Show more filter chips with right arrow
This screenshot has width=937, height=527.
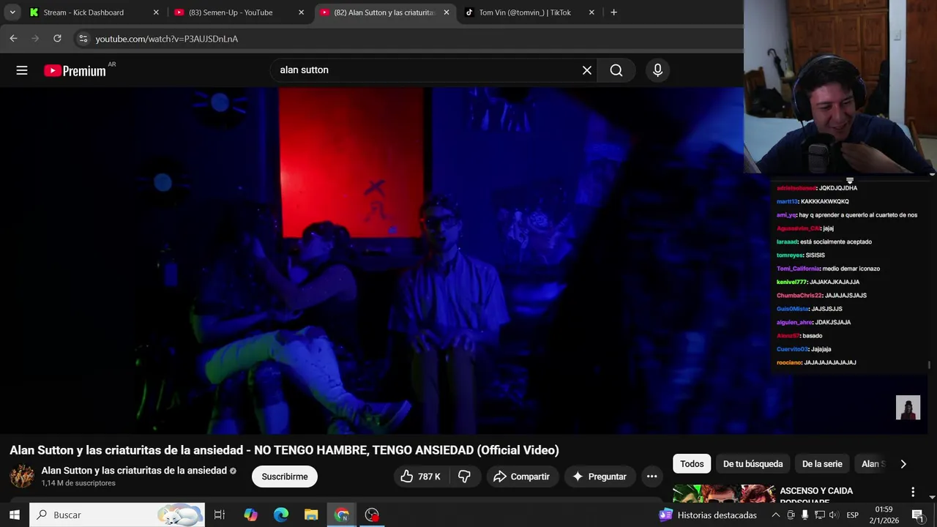[903, 464]
